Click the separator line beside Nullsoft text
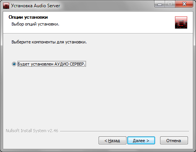This screenshot has height=152, width=196. coord(125,131)
